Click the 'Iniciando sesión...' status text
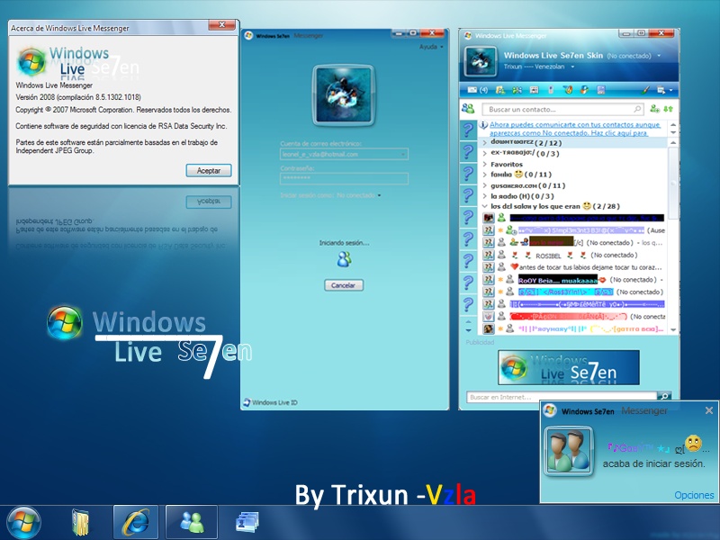Screen dimensions: 720x540 pos(344,243)
